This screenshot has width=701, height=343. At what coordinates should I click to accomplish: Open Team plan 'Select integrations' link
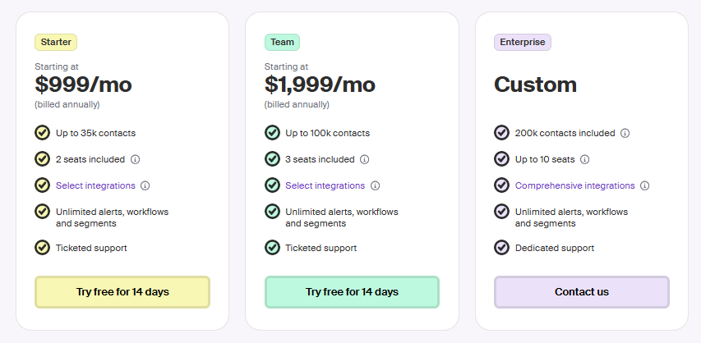coord(325,185)
